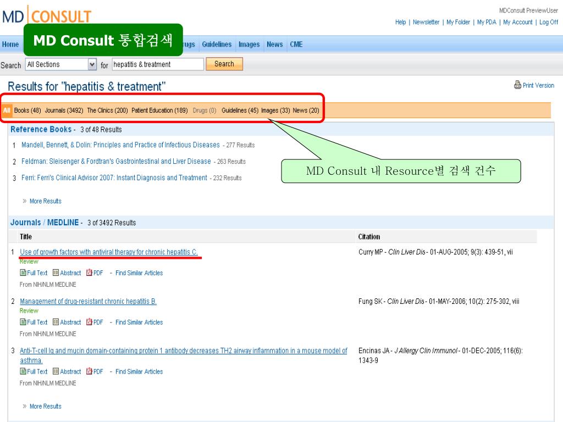Click the search query input field
The width and height of the screenshot is (563, 422).
(158, 64)
